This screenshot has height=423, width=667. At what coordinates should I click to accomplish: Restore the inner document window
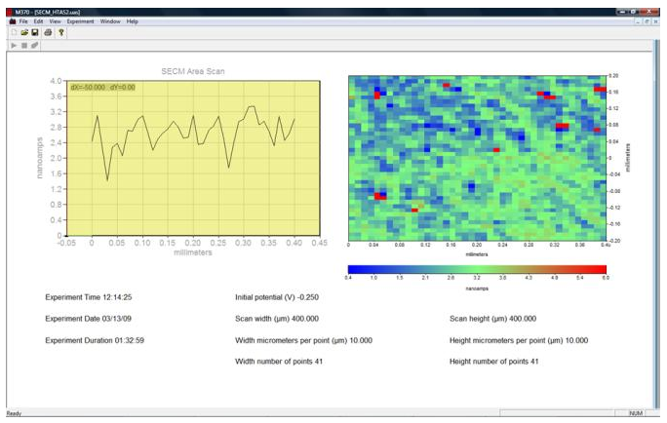646,20
